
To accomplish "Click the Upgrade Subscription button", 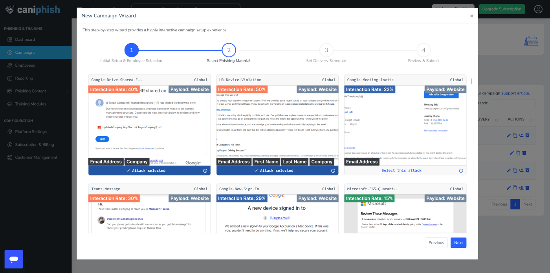I will pyautogui.click(x=502, y=9).
